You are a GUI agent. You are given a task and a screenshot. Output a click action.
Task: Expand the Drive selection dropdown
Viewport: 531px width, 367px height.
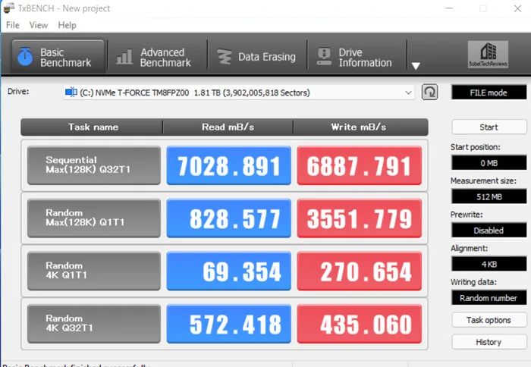(x=408, y=93)
